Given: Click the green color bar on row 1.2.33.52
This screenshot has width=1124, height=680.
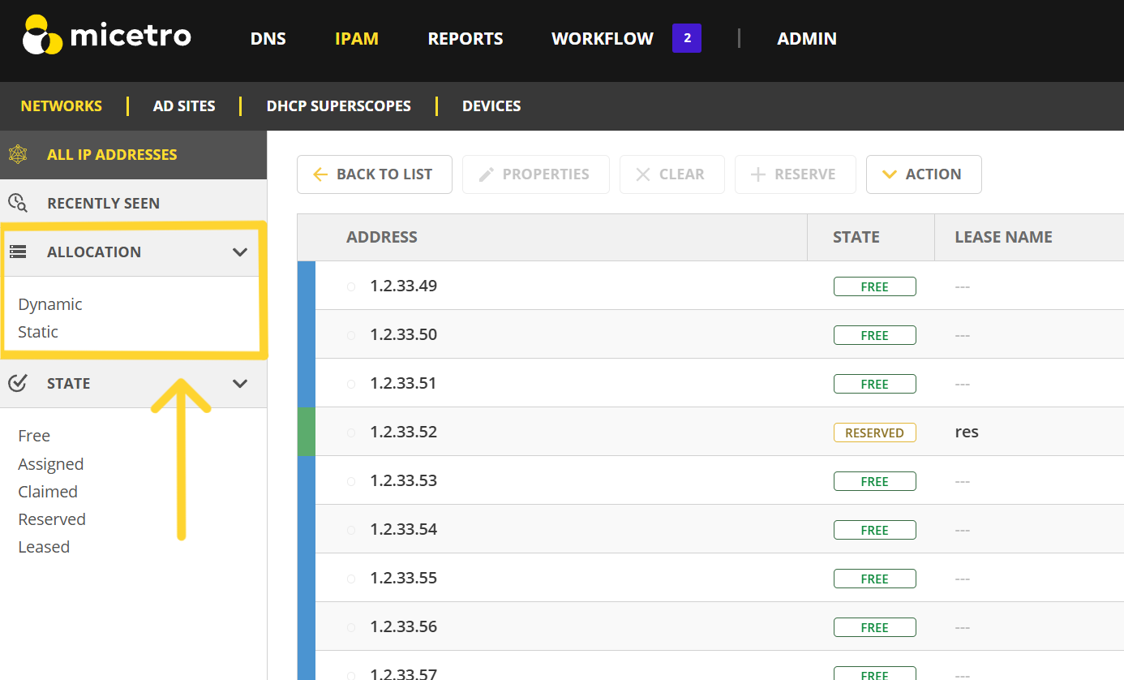Looking at the screenshot, I should click(x=307, y=432).
